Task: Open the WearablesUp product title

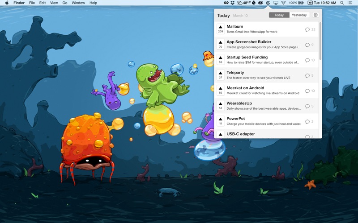Action: pos(239,103)
